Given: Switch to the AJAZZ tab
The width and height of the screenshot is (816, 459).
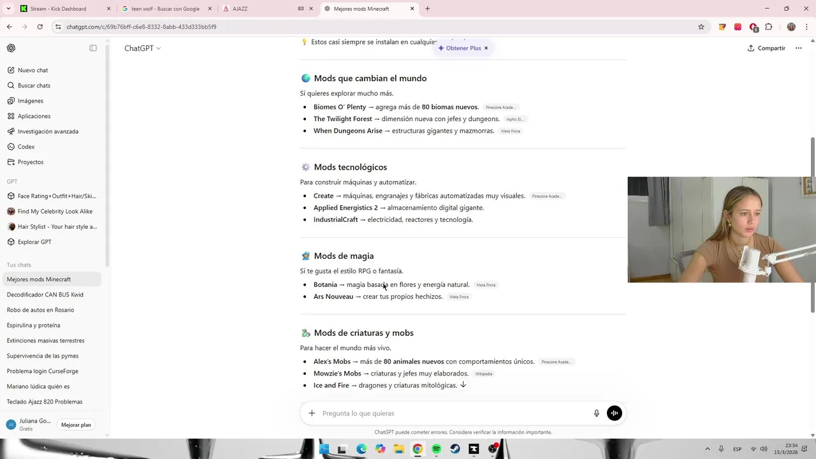Looking at the screenshot, I should [x=268, y=9].
